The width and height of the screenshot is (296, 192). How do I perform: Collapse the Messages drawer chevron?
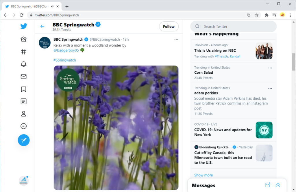(277, 185)
